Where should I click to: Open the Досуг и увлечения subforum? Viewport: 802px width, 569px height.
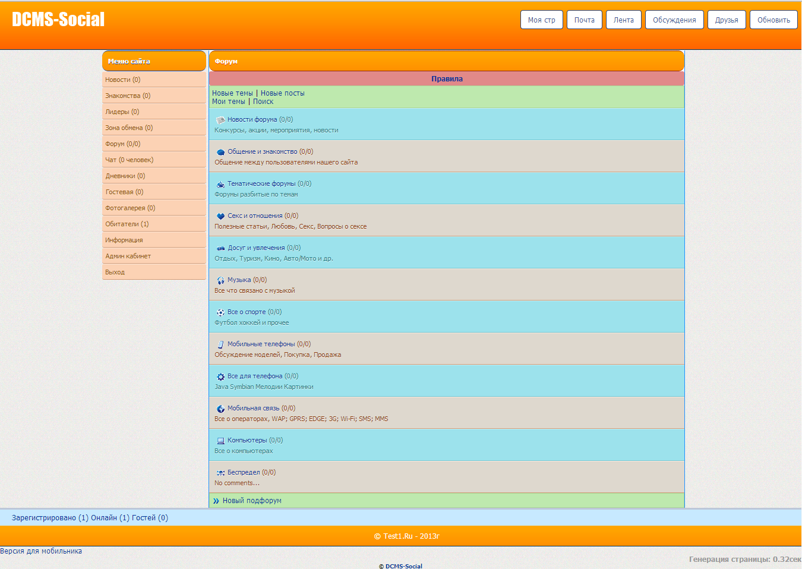click(256, 248)
